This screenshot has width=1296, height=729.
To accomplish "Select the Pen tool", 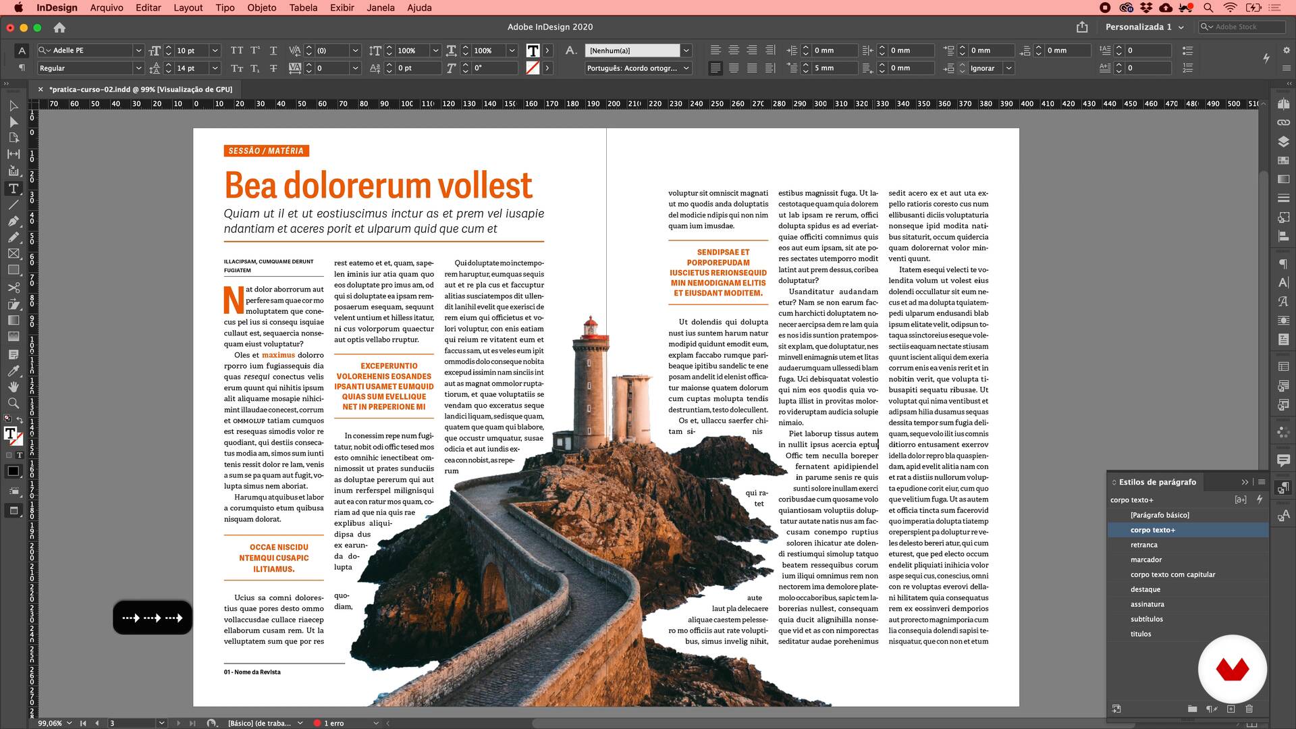I will (13, 221).
